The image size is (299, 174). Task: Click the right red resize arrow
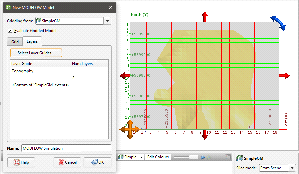(285, 76)
